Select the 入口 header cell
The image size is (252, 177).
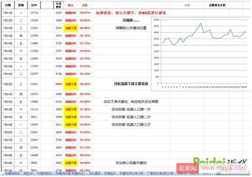click(x=187, y=5)
